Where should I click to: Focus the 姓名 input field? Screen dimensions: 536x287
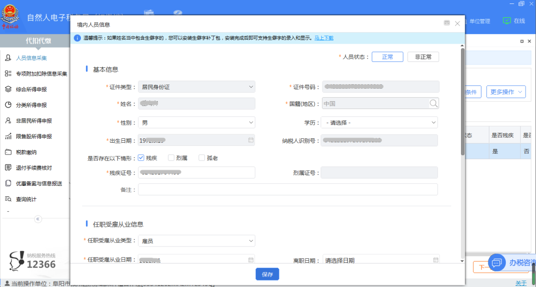(x=197, y=104)
